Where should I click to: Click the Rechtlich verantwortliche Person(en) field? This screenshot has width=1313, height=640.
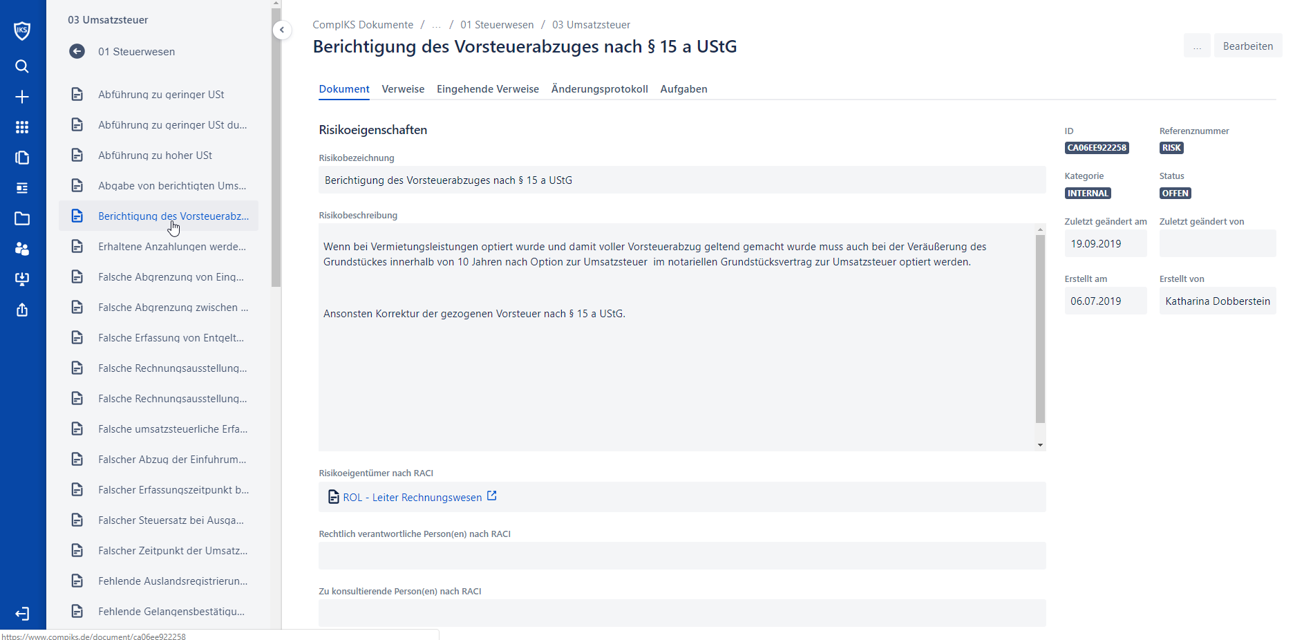point(682,556)
